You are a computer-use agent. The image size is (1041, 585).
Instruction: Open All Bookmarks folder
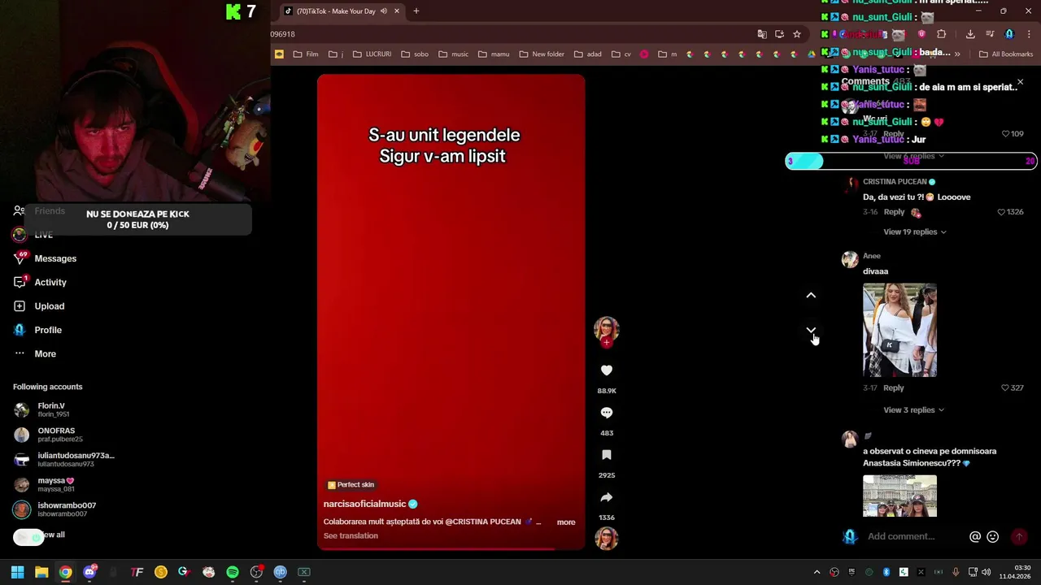pyautogui.click(x=1006, y=54)
